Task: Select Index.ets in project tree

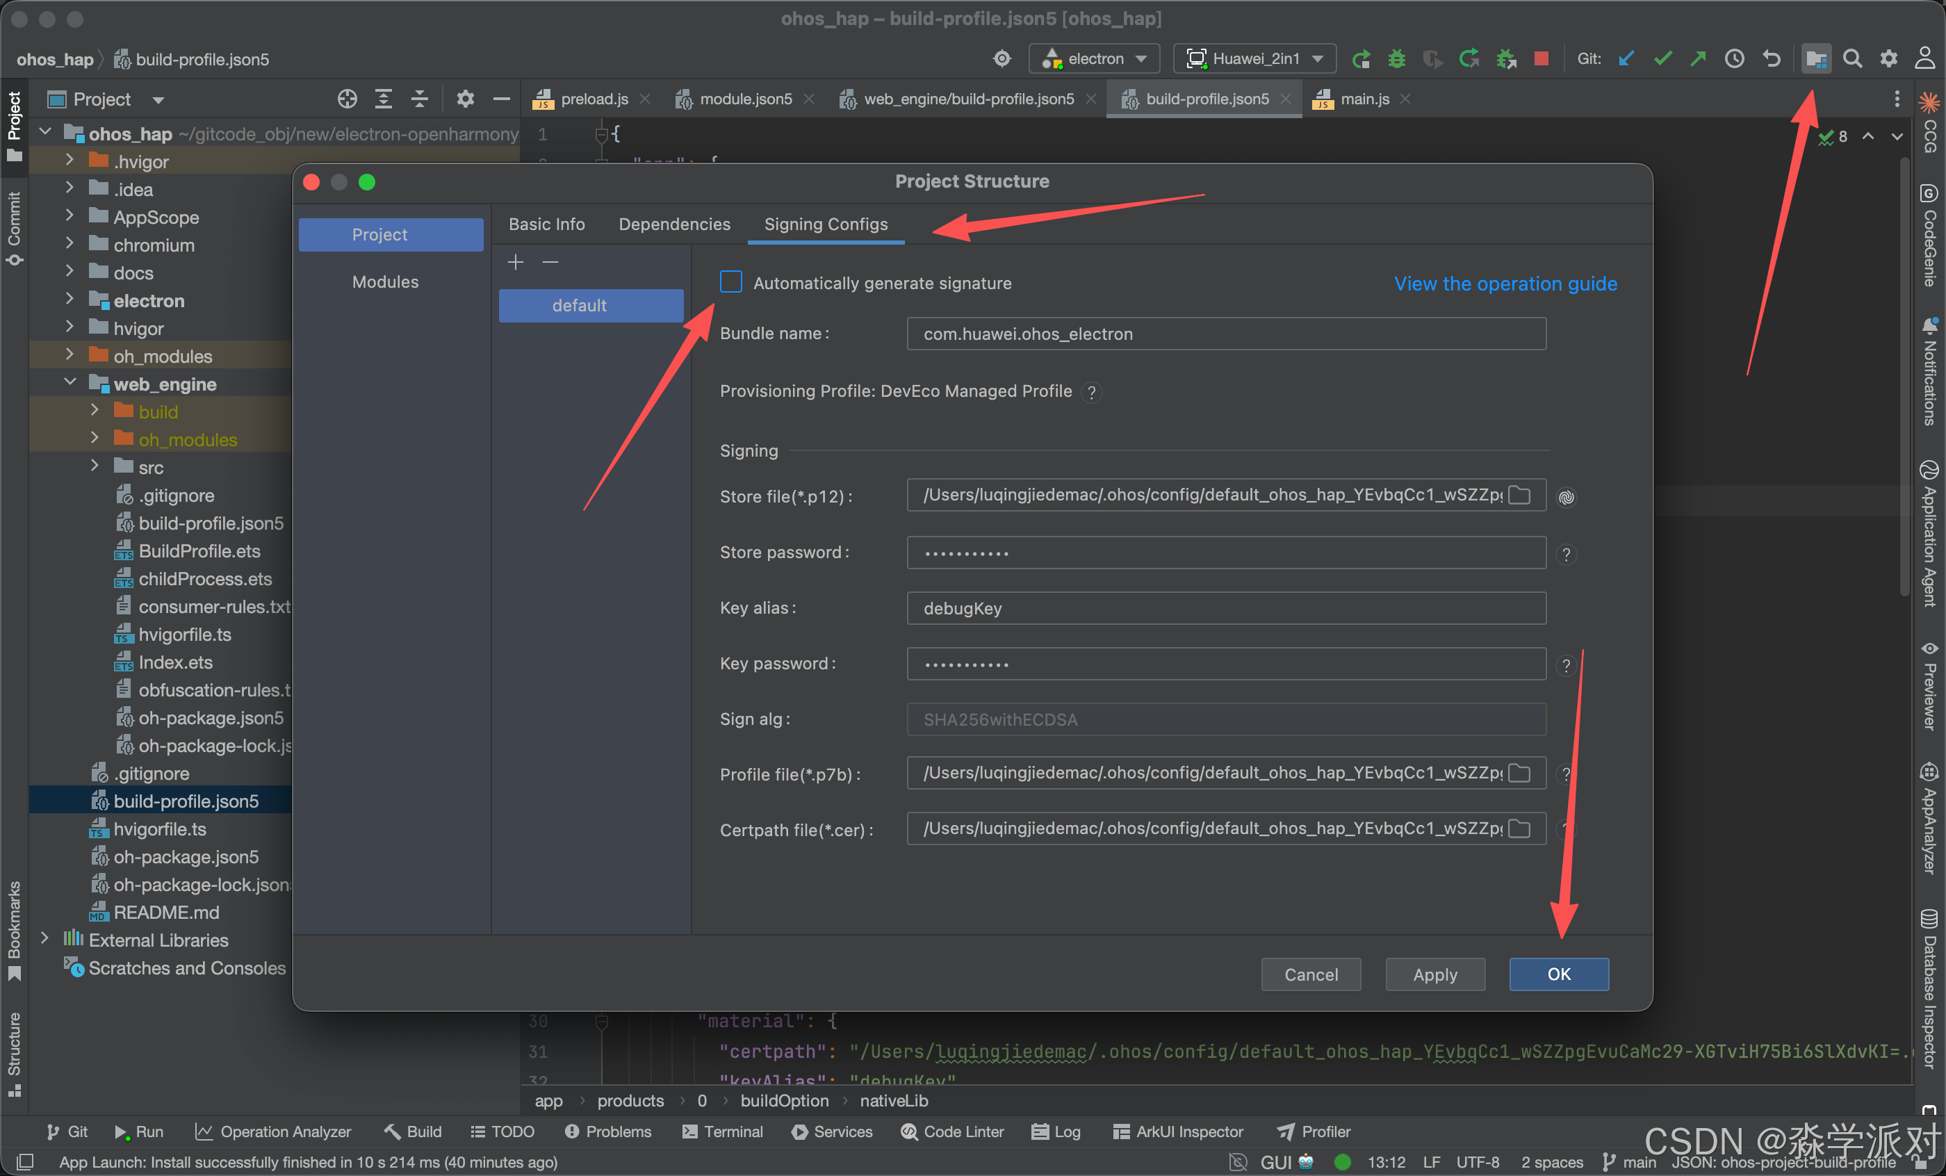Action: (x=175, y=662)
